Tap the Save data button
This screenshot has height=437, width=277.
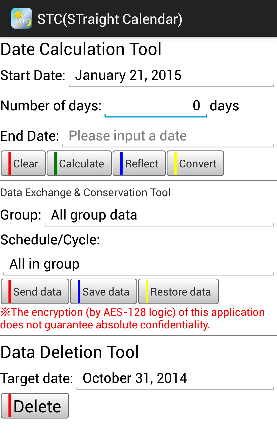[104, 292]
